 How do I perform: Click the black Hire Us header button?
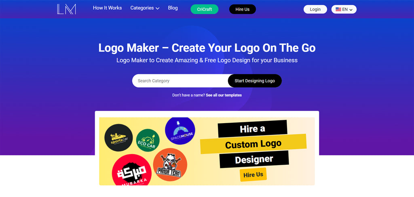pyautogui.click(x=243, y=9)
